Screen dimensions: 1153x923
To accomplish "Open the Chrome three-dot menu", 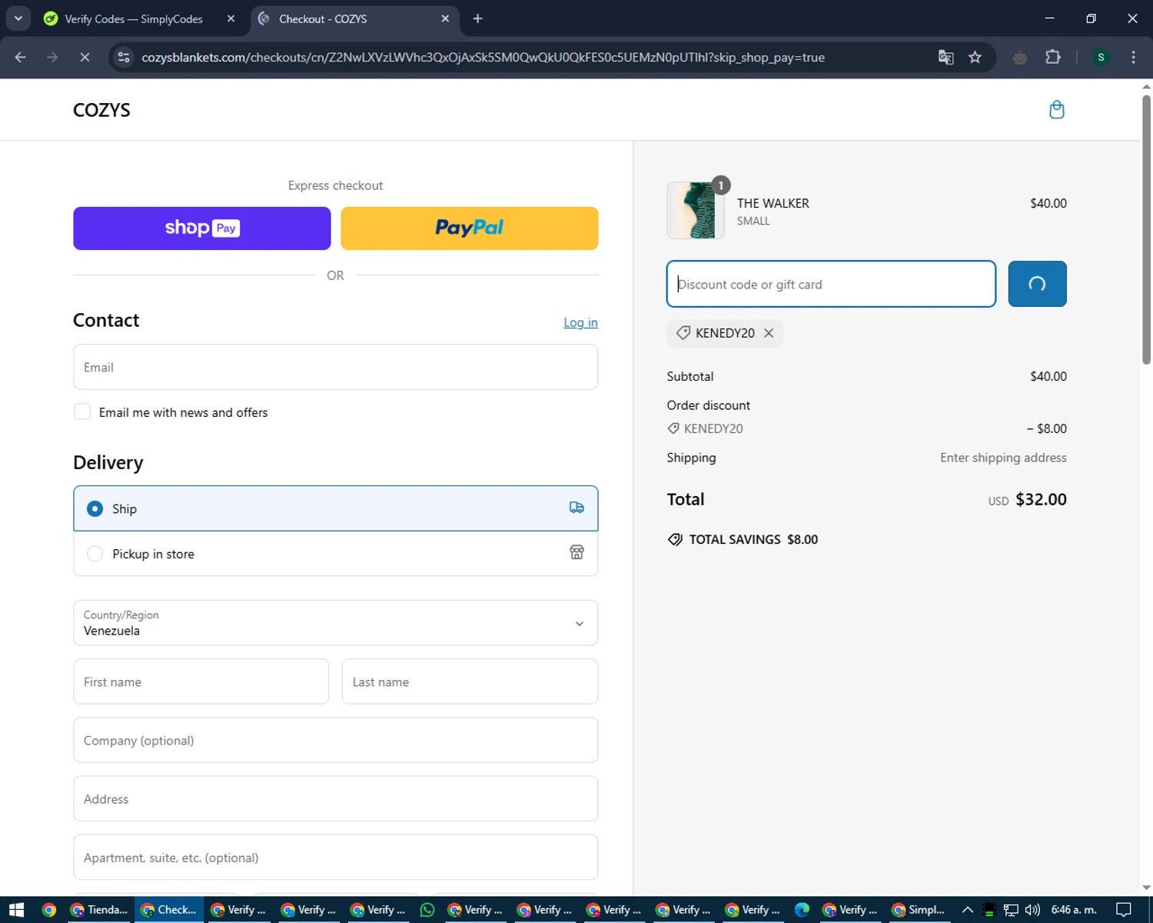I will pos(1133,58).
